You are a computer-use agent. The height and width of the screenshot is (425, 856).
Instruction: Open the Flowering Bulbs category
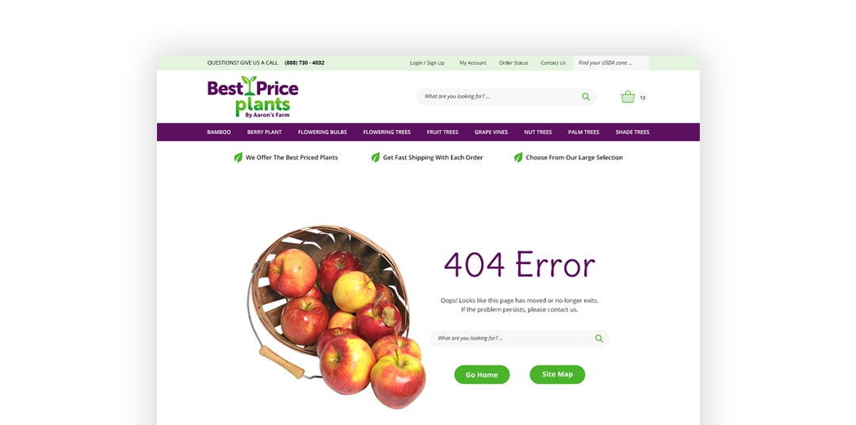pyautogui.click(x=322, y=132)
